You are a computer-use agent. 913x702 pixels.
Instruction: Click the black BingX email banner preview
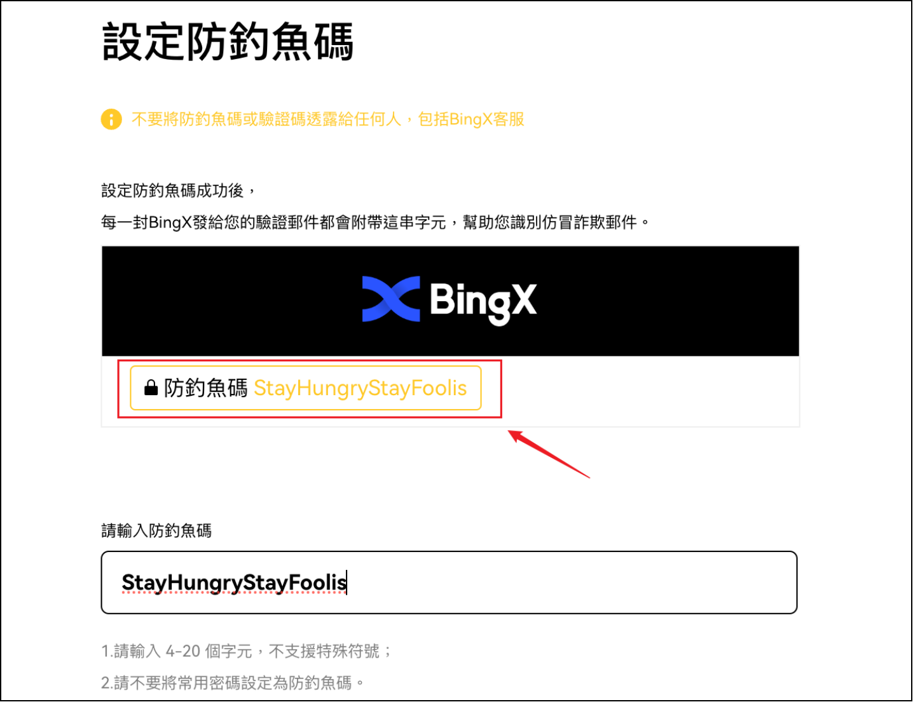tap(450, 301)
